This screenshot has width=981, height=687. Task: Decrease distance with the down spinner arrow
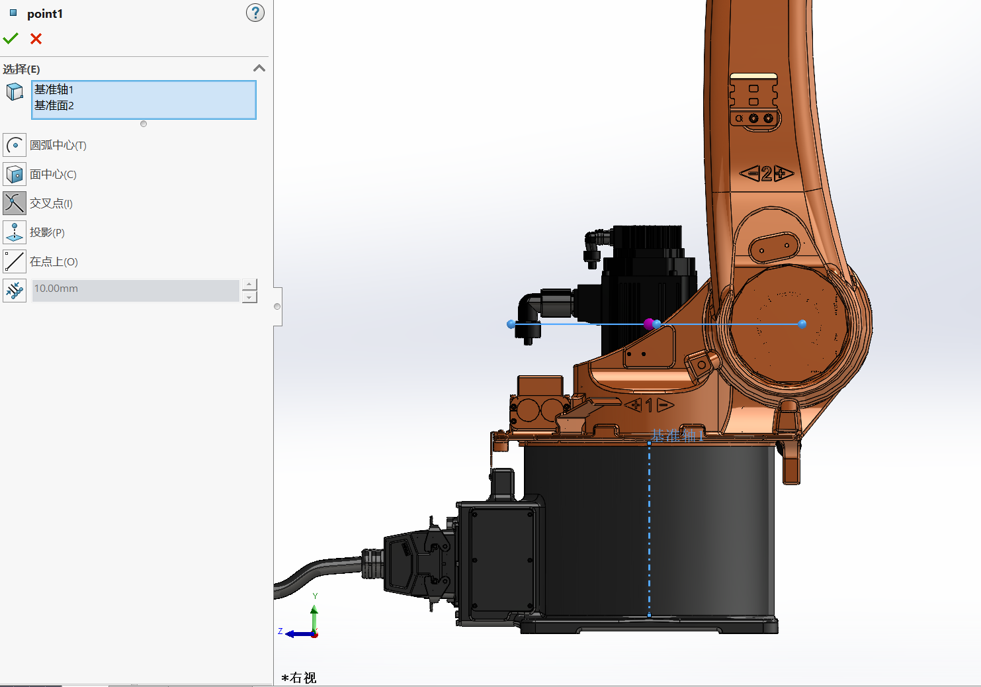(249, 297)
